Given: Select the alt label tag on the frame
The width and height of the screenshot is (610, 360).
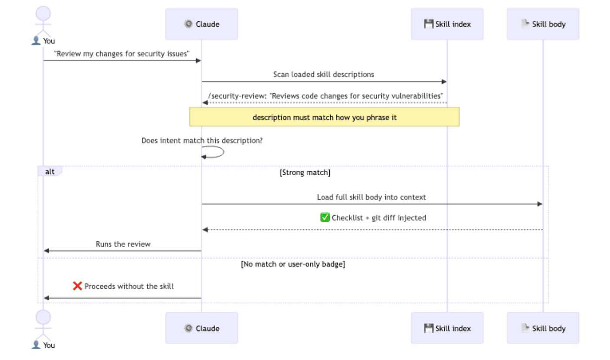Looking at the screenshot, I should point(50,171).
